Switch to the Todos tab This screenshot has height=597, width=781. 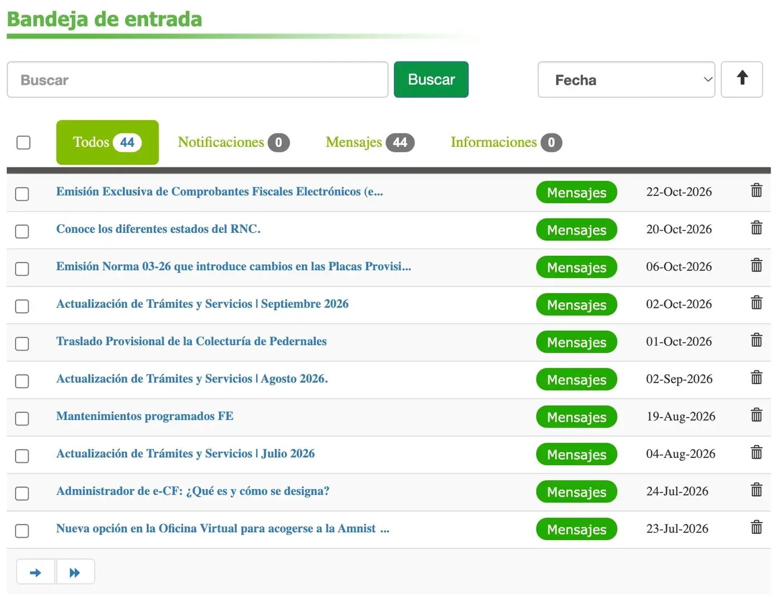tap(107, 142)
